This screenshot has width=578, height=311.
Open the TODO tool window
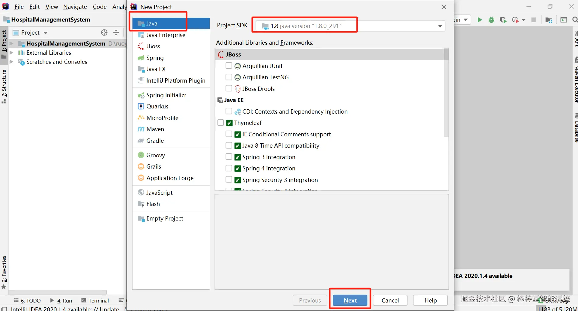pyautogui.click(x=27, y=300)
